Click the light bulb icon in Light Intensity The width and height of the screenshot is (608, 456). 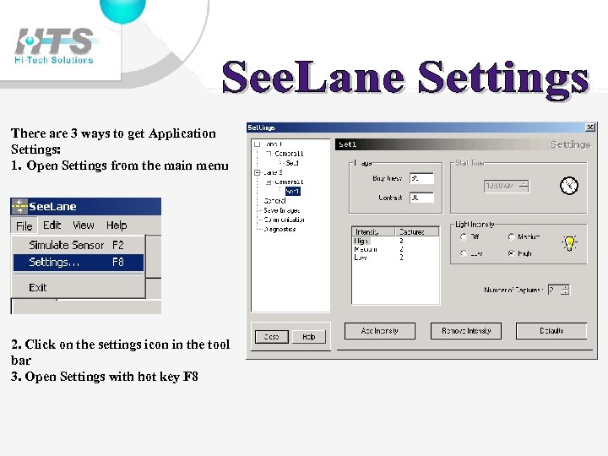[569, 243]
